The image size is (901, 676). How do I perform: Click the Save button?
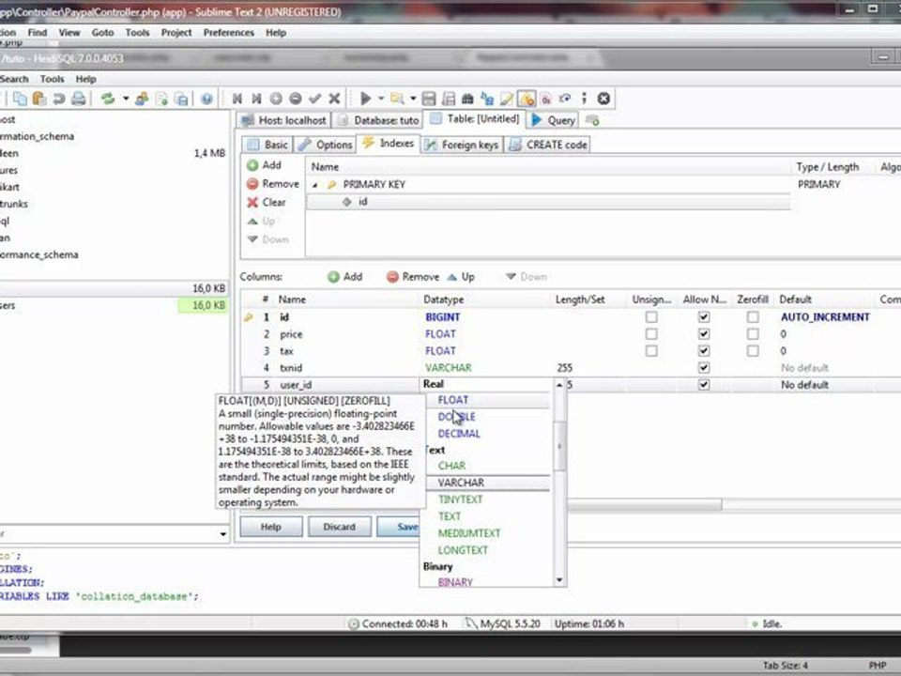point(398,527)
